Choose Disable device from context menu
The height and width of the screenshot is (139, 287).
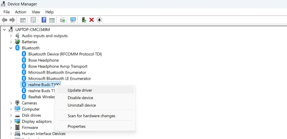(95, 98)
